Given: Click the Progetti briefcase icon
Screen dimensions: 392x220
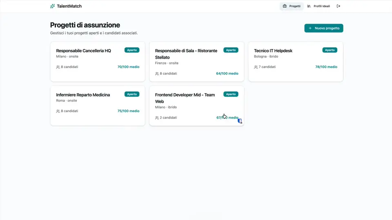Looking at the screenshot, I should (285, 6).
